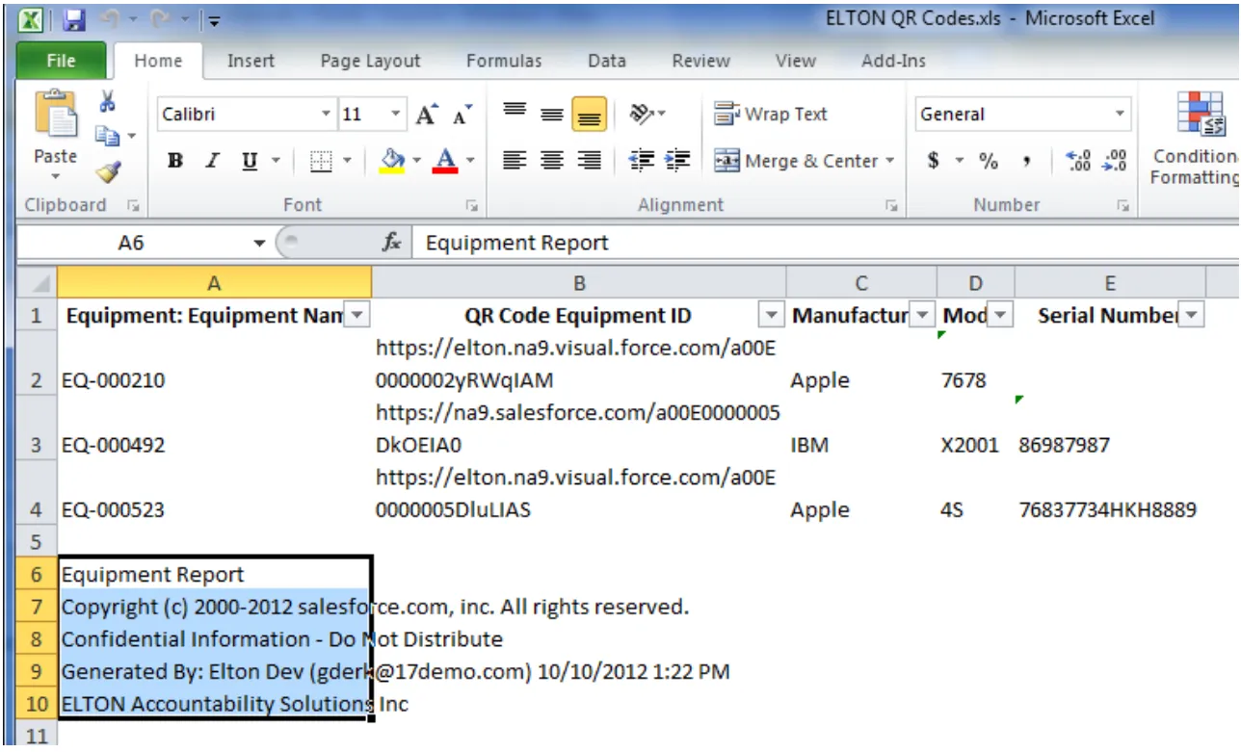Click Increase Indent icon
This screenshot has width=1241, height=752.
pyautogui.click(x=677, y=161)
